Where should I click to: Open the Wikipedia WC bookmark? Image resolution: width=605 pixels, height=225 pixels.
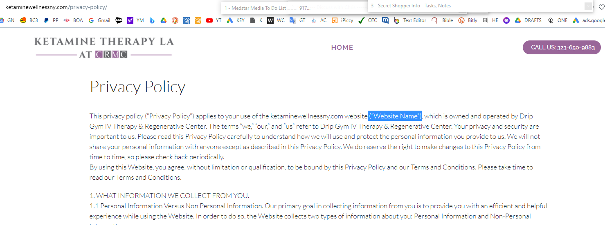[276, 20]
